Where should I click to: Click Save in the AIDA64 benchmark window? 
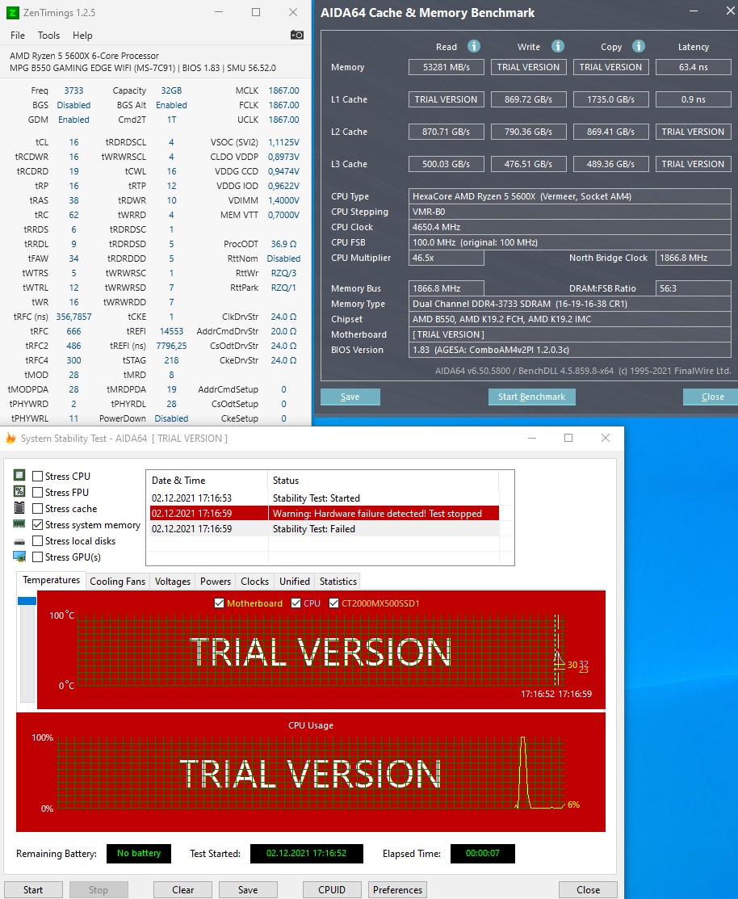[350, 397]
